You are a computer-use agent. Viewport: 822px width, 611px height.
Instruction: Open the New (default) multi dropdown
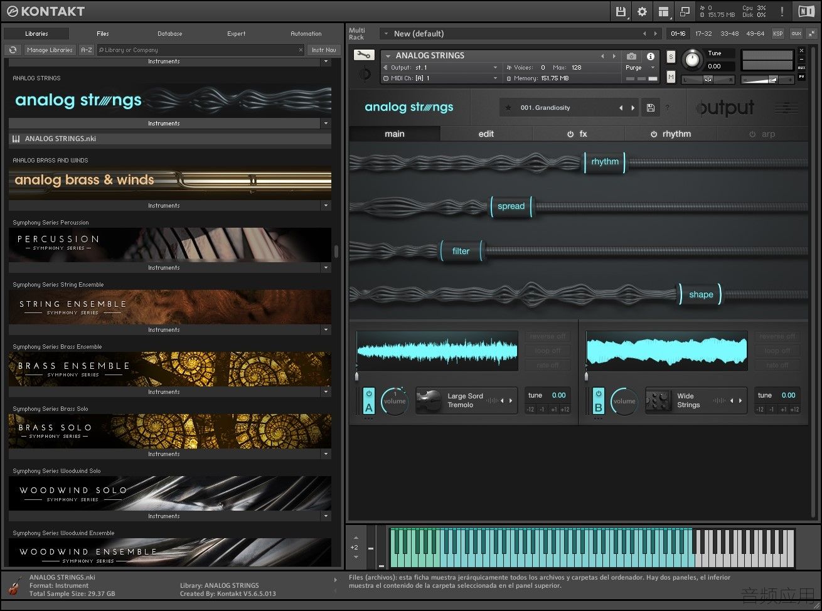tap(387, 33)
